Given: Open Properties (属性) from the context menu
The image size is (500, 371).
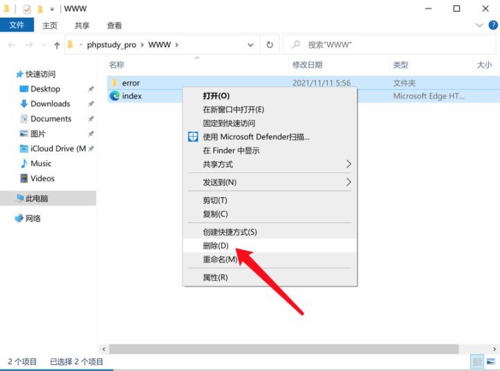Looking at the screenshot, I should tap(269, 277).
